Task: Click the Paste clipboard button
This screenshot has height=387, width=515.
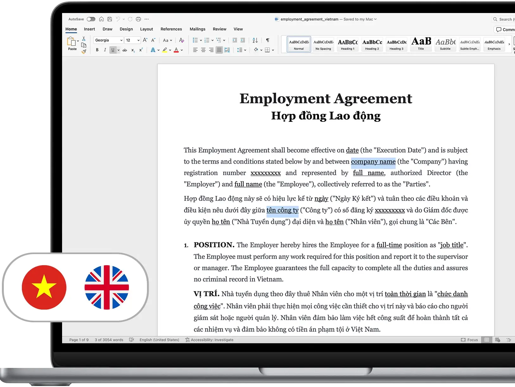Action: (x=71, y=43)
